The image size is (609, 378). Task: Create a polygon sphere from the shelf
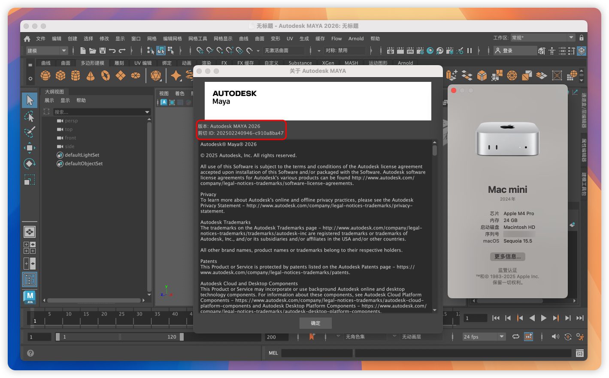click(x=45, y=76)
